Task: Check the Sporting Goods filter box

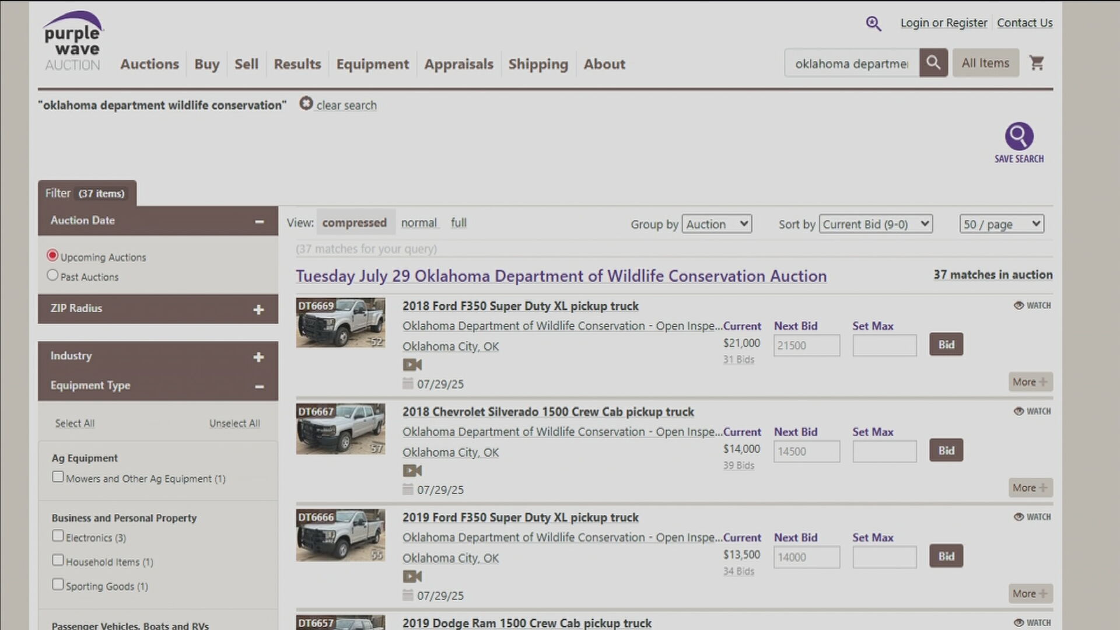Action: 58,584
